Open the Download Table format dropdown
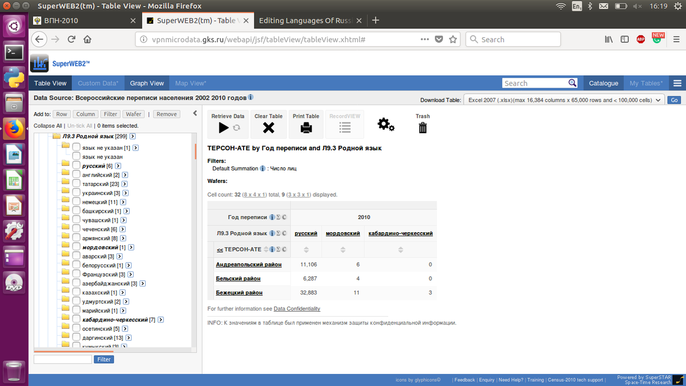Screen dimensions: 686x386 (565, 100)
